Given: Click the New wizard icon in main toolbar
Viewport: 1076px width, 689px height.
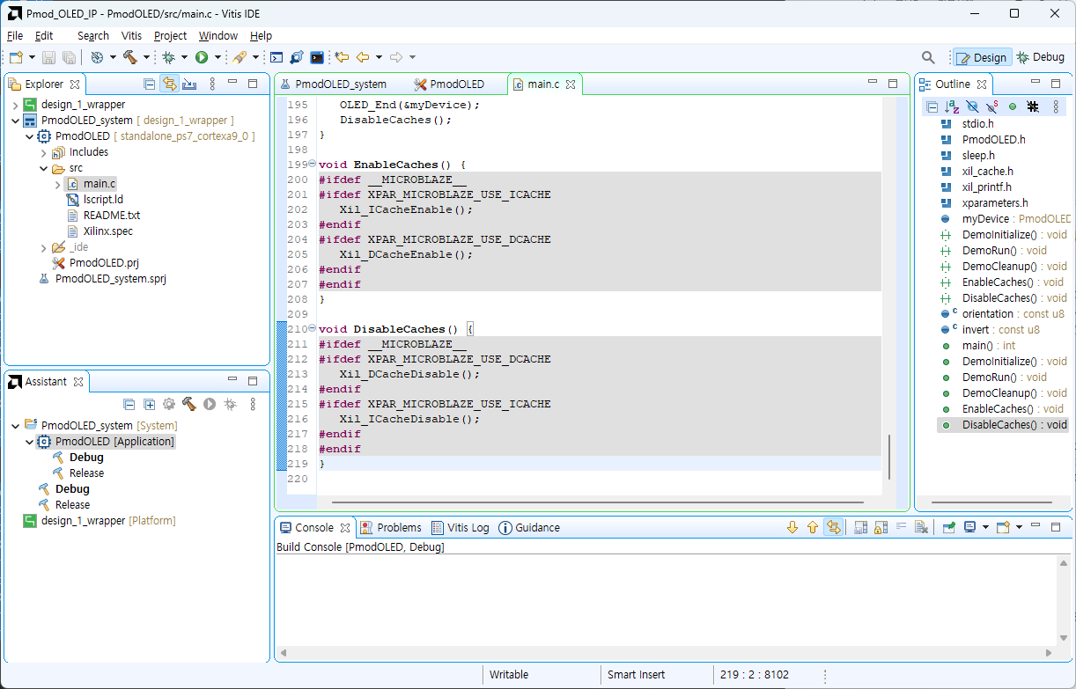Looking at the screenshot, I should (16, 57).
